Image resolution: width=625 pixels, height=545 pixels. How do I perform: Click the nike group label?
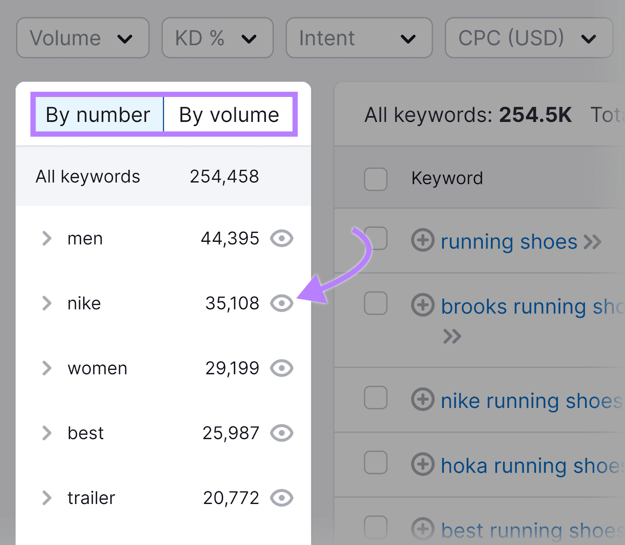pyautogui.click(x=84, y=303)
